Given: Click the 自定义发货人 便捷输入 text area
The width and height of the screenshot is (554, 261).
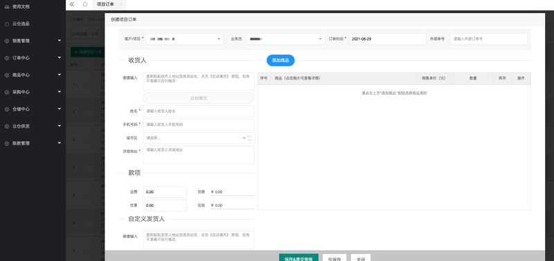Looking at the screenshot, I should (x=199, y=240).
